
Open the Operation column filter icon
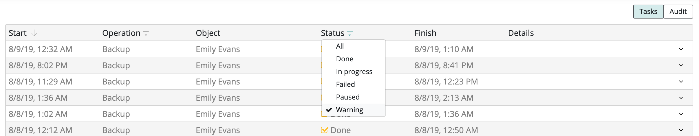[146, 34]
